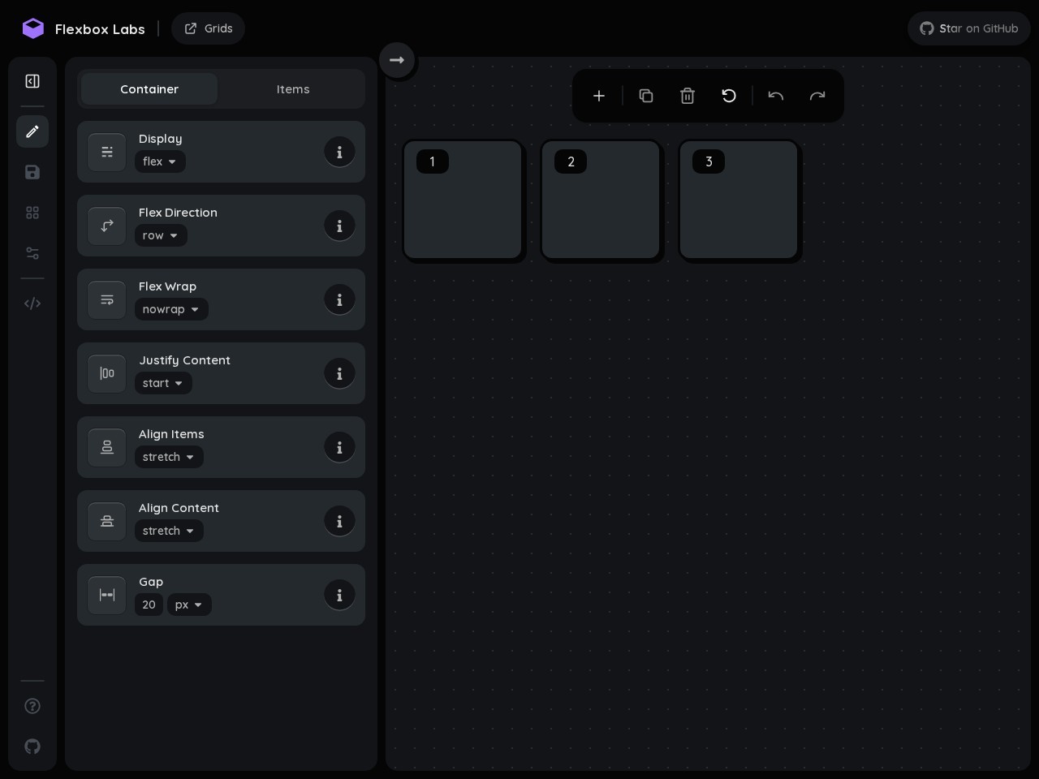Click the Align Items property icon
Image resolution: width=1039 pixels, height=779 pixels.
pyautogui.click(x=107, y=447)
